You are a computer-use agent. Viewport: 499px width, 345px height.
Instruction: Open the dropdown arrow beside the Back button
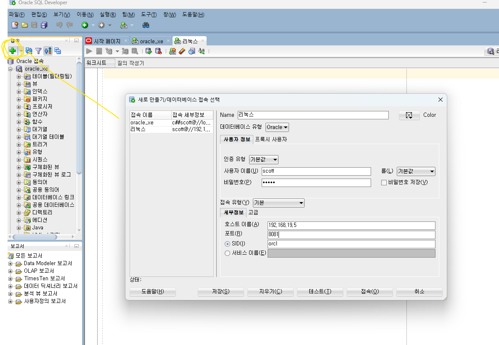(x=93, y=25)
